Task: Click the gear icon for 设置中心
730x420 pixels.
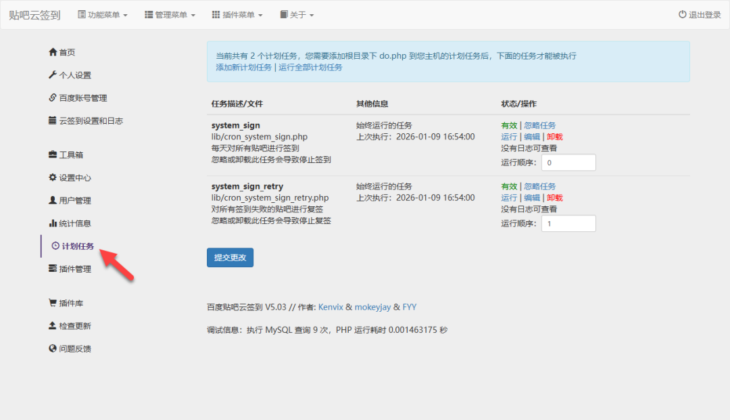Action: tap(53, 178)
